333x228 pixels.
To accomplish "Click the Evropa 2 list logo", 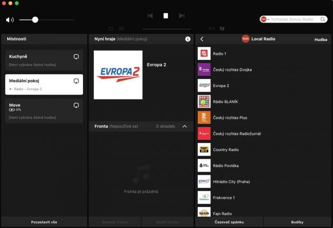I will click(204, 86).
